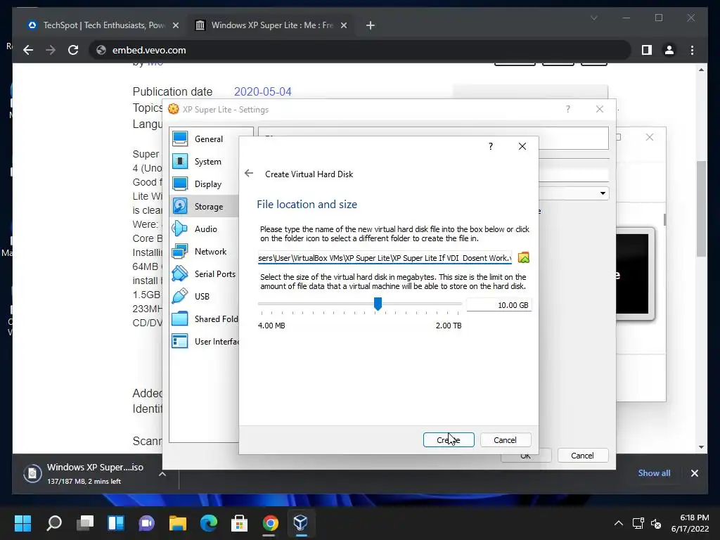Click the help question mark in disk wizard
Image resolution: width=720 pixels, height=540 pixels.
[490, 146]
